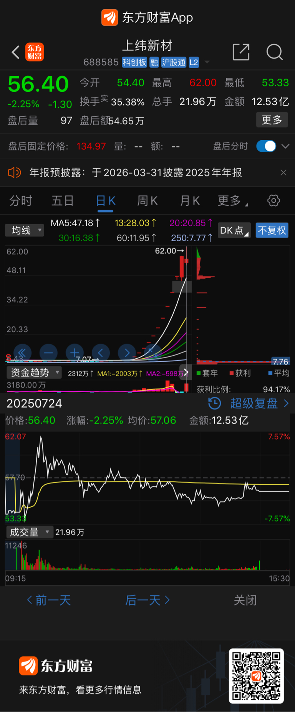Tap the 盘后固定价格 134.97 value

pos(91,146)
